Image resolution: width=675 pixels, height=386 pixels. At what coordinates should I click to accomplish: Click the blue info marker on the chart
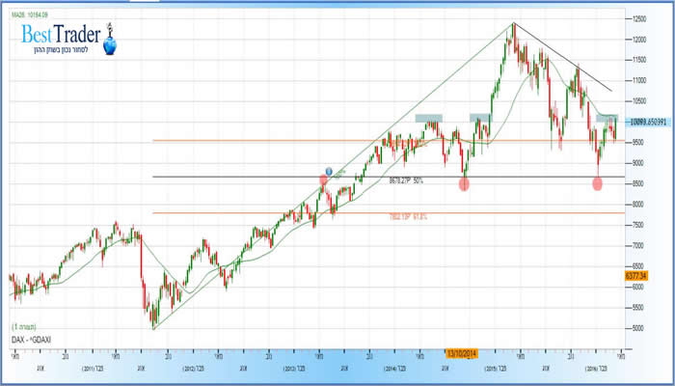coord(328,171)
